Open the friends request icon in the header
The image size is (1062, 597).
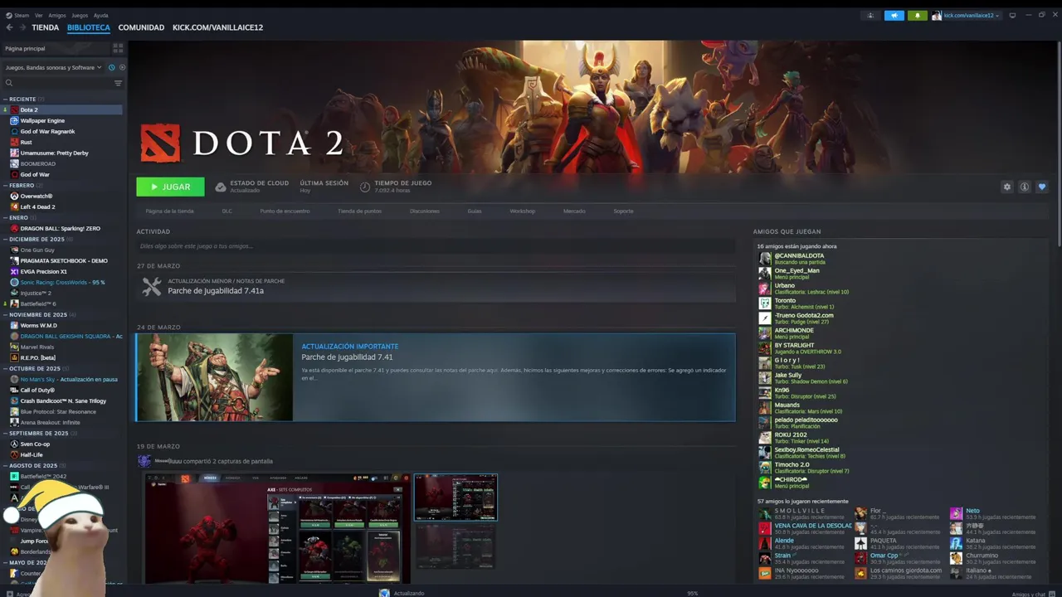(x=870, y=15)
